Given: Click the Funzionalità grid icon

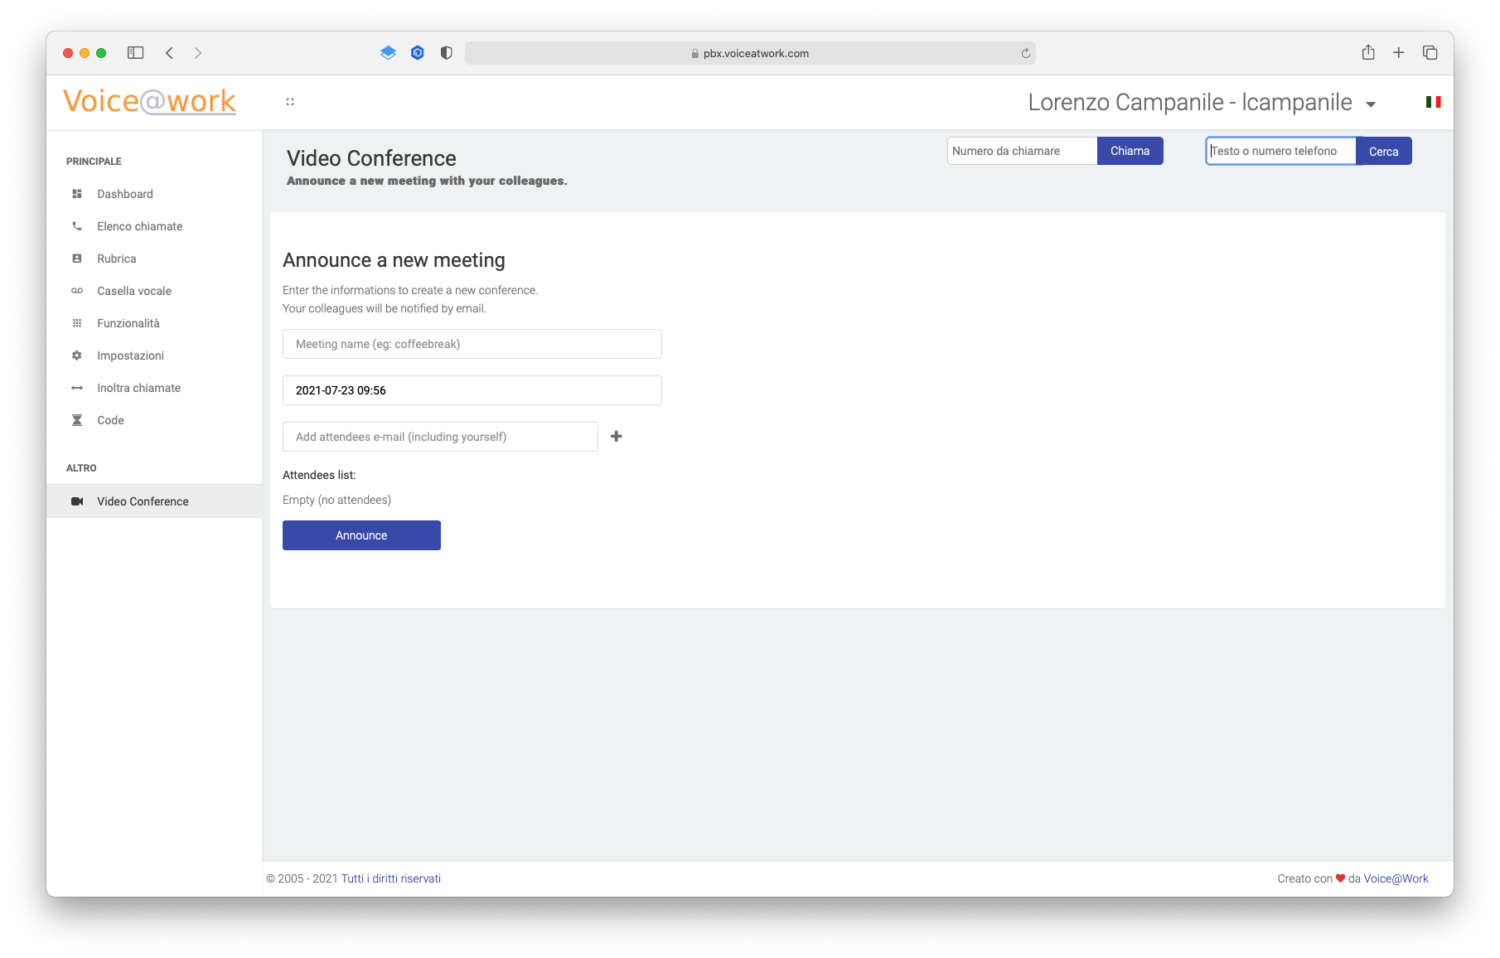Looking at the screenshot, I should (x=77, y=323).
